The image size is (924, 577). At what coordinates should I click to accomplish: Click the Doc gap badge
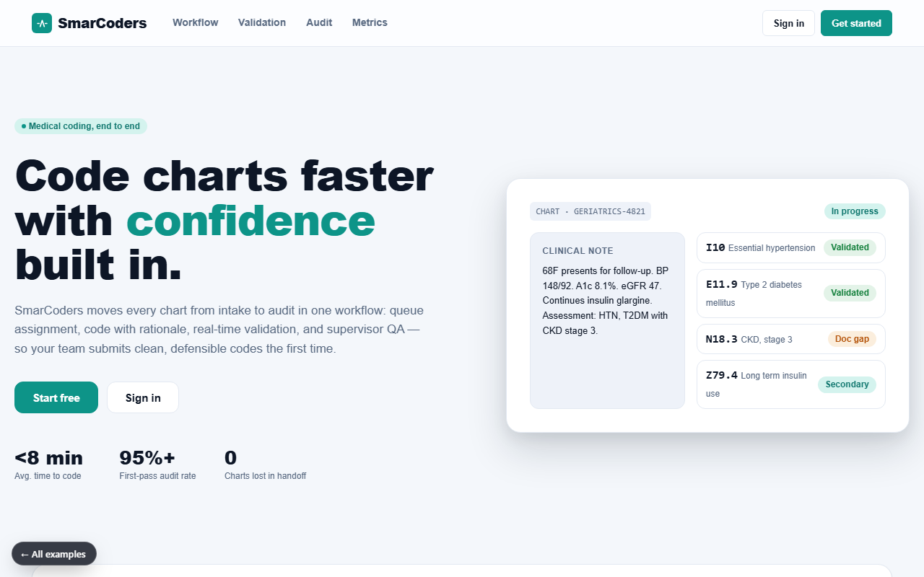coord(852,339)
